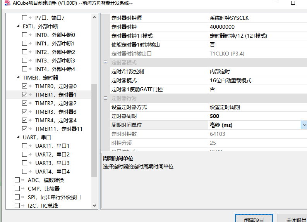
Task: Click 定时器1使能GATE门控 value 否
Action: pos(257,89)
